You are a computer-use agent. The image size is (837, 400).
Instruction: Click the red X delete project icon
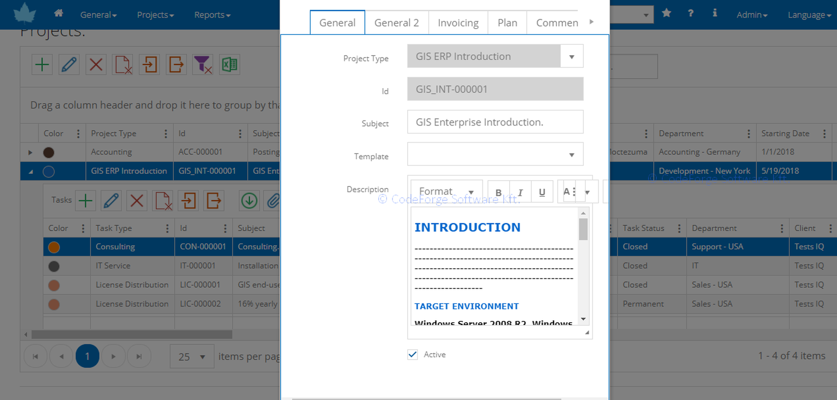pos(96,64)
